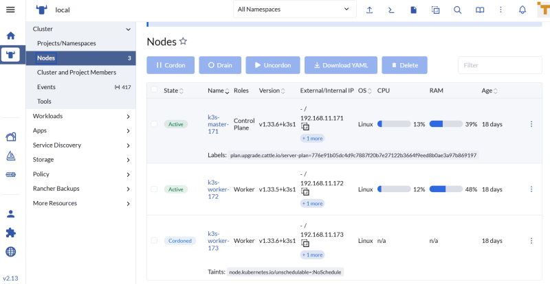Go to Home via house icon
The height and width of the screenshot is (284, 550).
11,36
